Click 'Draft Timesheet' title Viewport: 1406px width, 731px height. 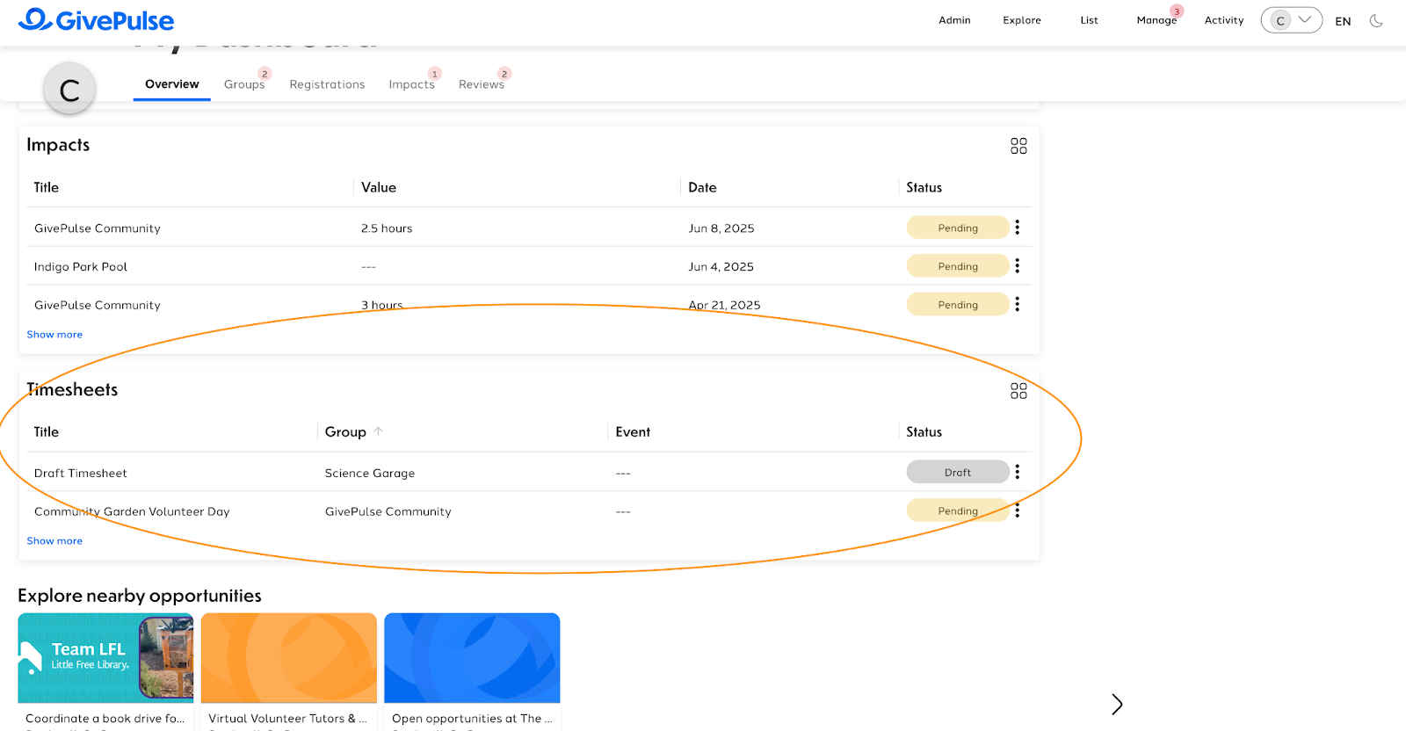81,473
